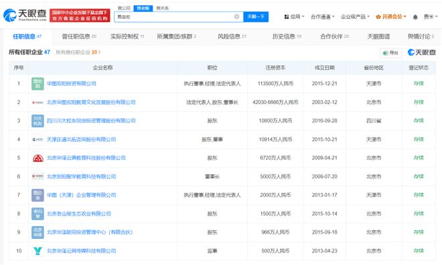The width and height of the screenshot is (442, 265).
Task: Expand the 企业级产品 dropdown
Action: click(355, 17)
